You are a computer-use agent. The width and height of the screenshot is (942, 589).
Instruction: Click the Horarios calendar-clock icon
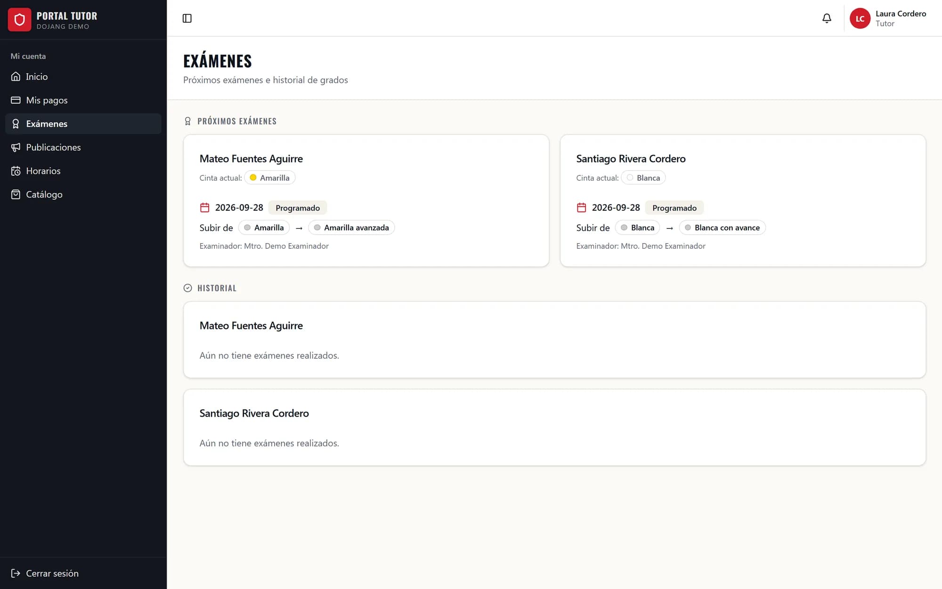coord(16,171)
